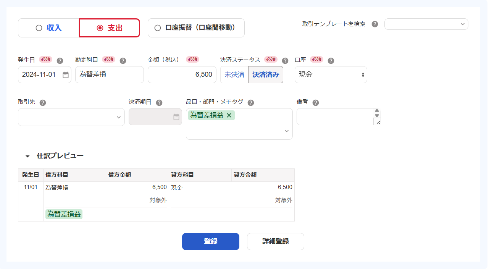Click help icon beside 備考 label

[x=316, y=103]
